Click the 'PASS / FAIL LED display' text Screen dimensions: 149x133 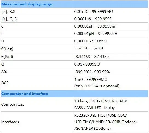coord(95,108)
